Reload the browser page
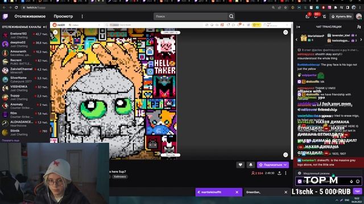The image size is (364, 204). [16, 7]
